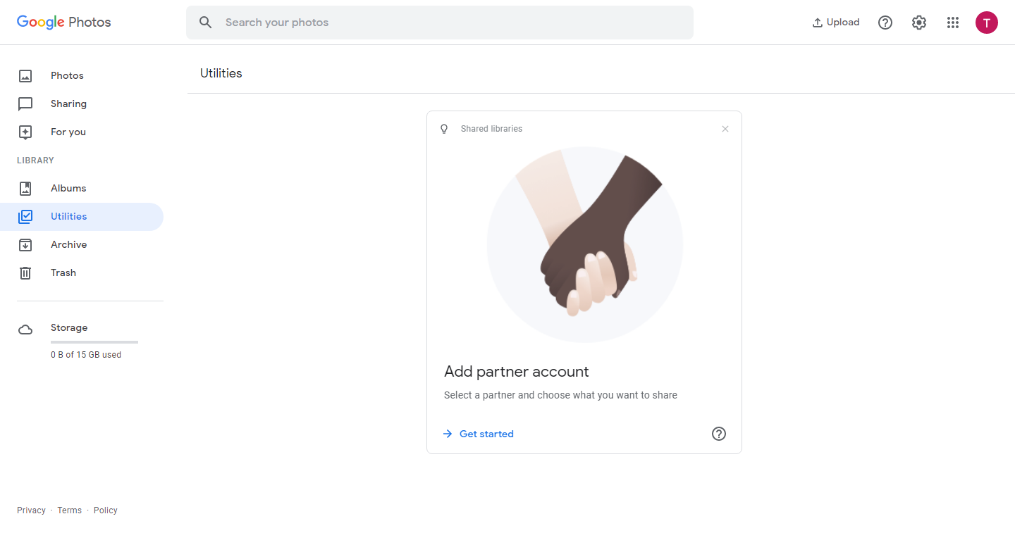The height and width of the screenshot is (533, 1015).
Task: Click the Upload button
Action: coord(836,23)
